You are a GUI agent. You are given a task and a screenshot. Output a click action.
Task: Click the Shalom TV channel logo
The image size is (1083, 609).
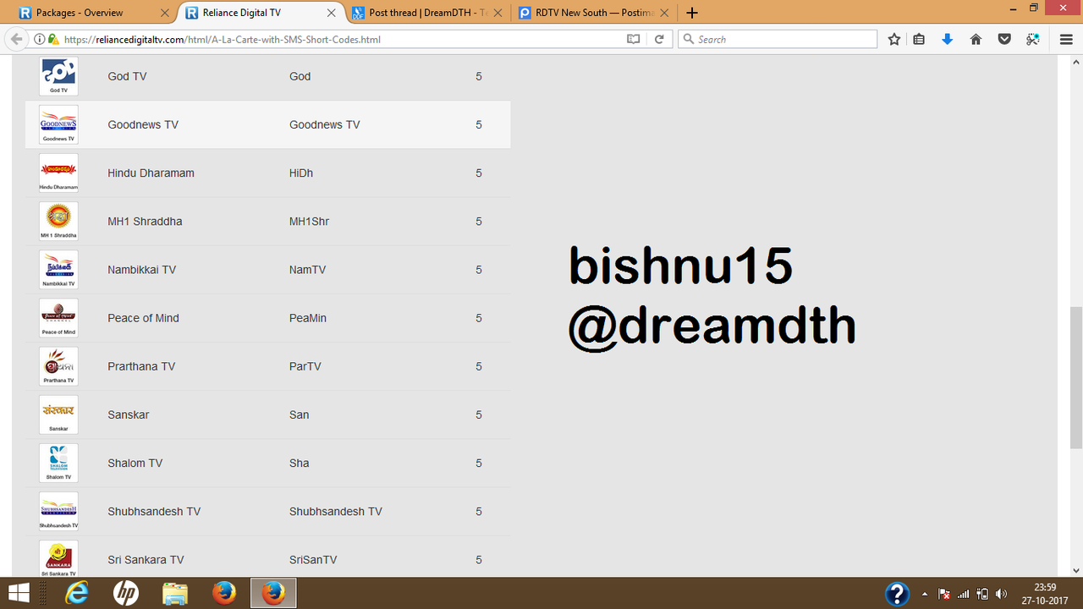pos(58,463)
